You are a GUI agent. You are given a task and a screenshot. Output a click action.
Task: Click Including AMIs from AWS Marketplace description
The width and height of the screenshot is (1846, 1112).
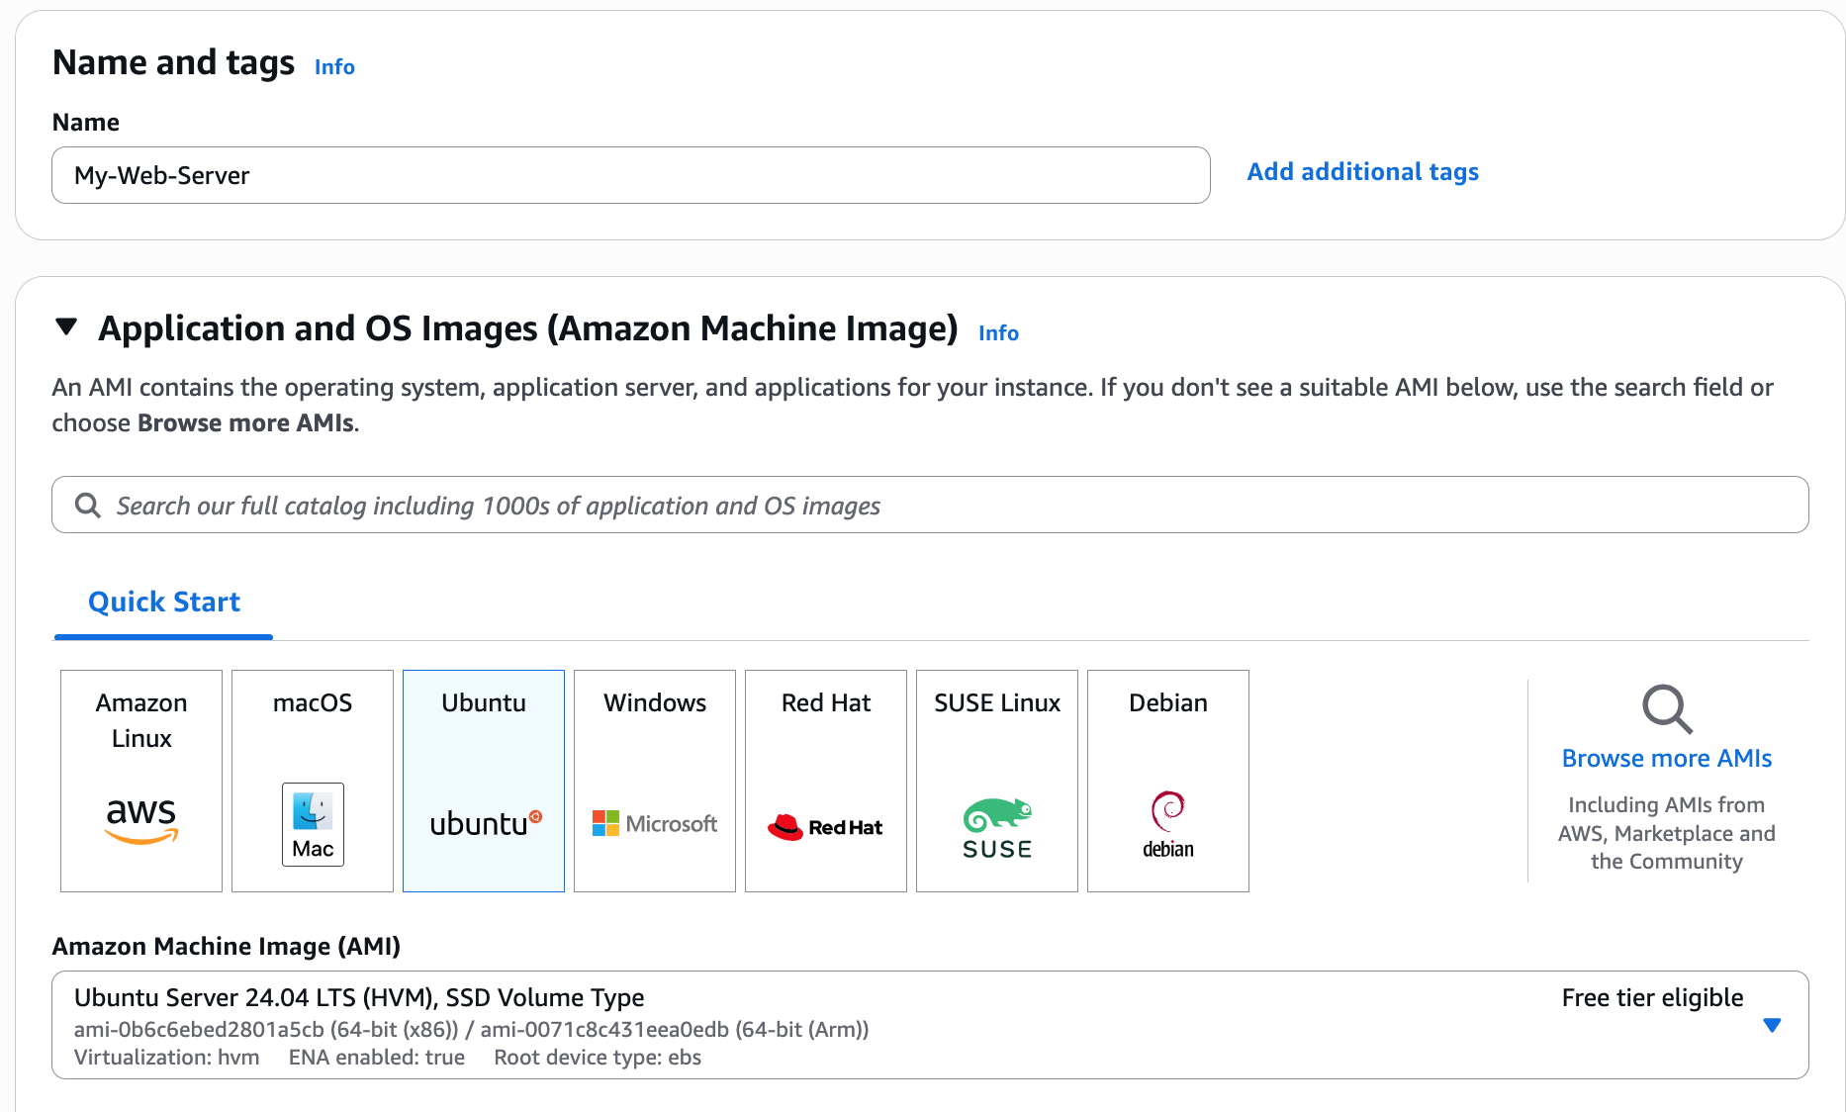(1667, 833)
